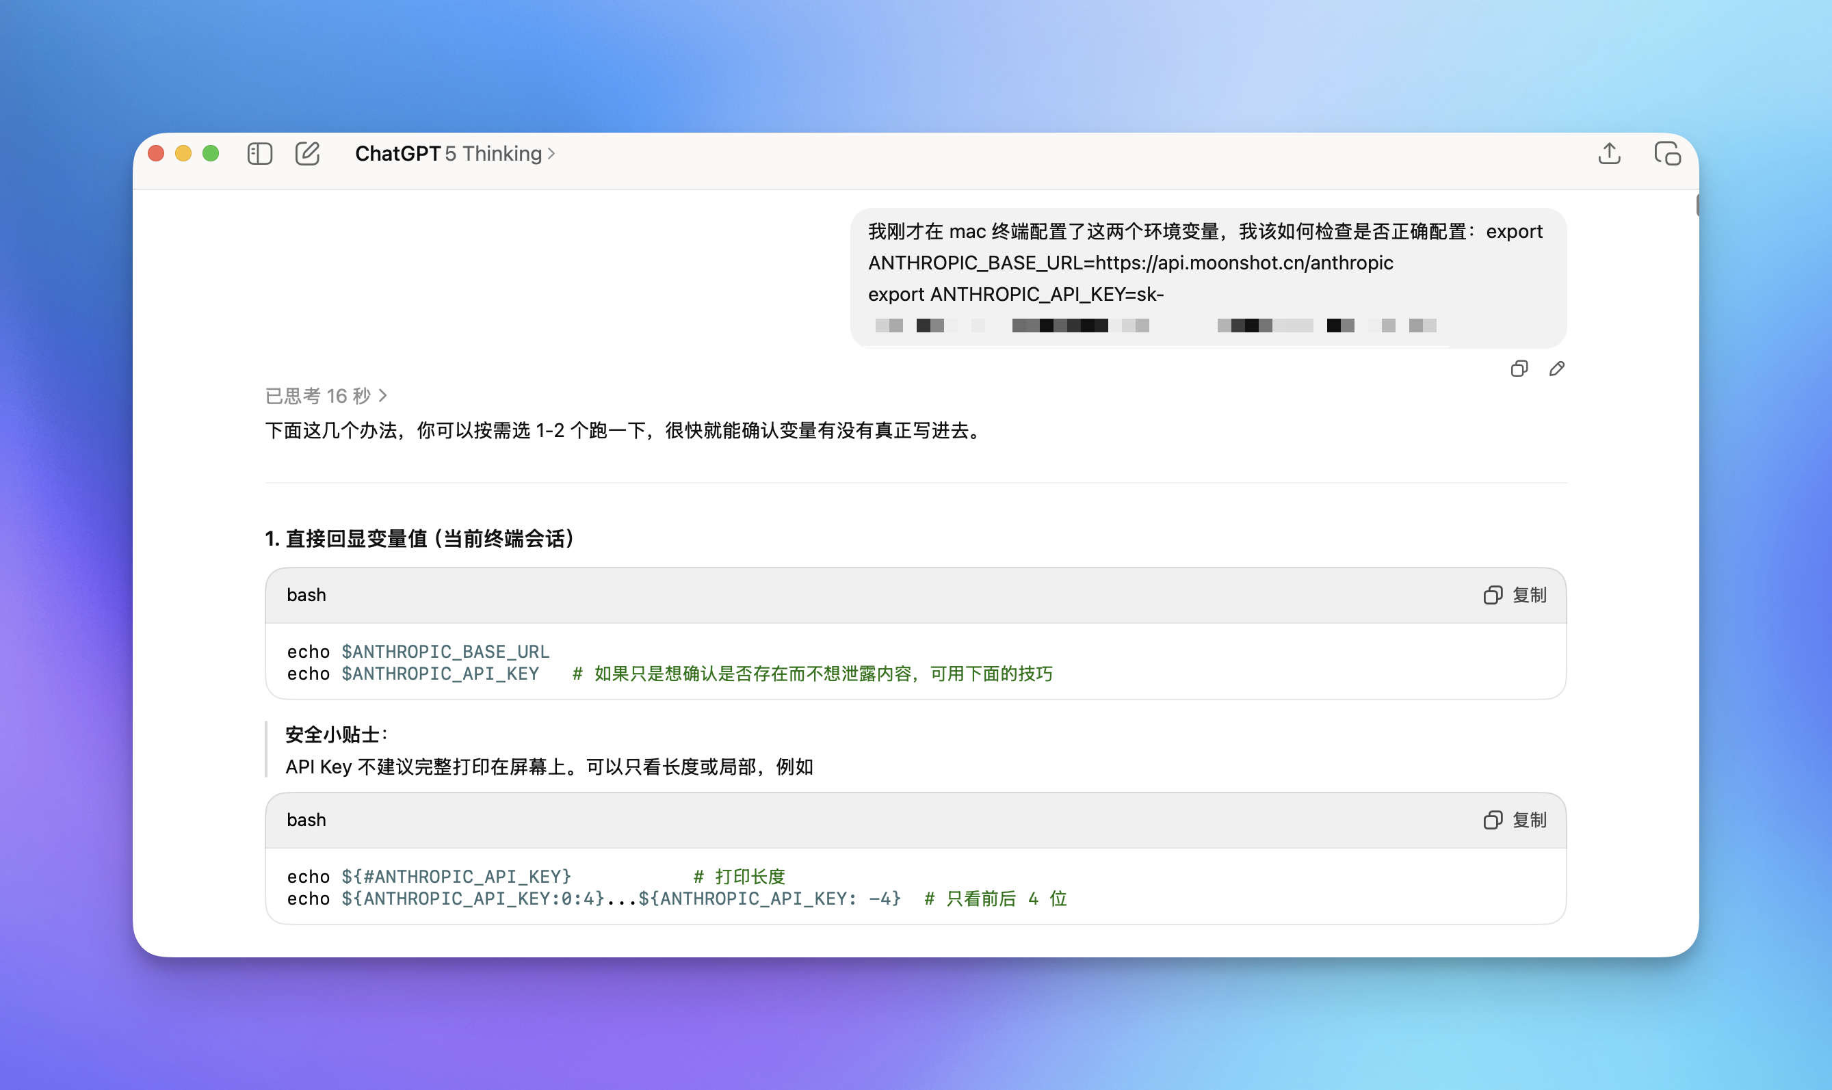The height and width of the screenshot is (1090, 1832).
Task: Toggle the sidebar panel open
Action: 260,153
